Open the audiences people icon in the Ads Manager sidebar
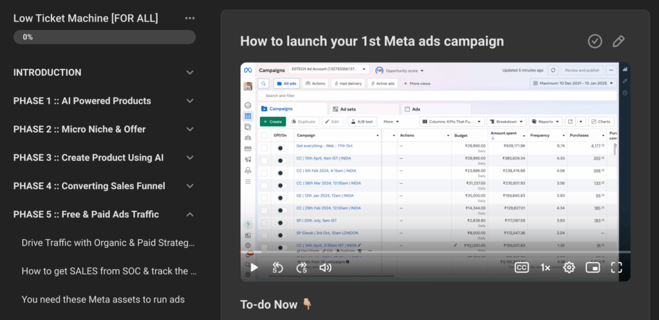This screenshot has width=659, height=320. 248,138
